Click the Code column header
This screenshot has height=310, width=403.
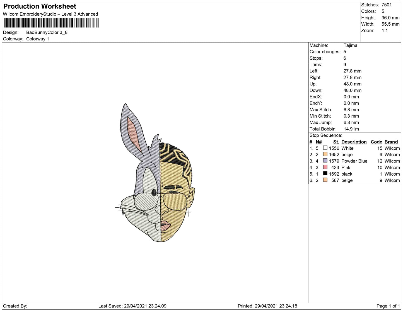(x=376, y=142)
